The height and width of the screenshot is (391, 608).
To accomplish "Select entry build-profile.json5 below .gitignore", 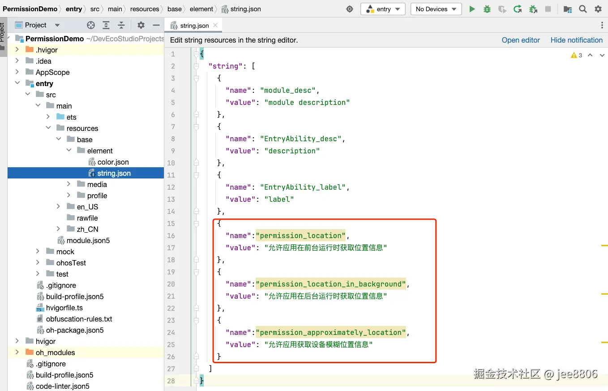I will click(x=74, y=296).
